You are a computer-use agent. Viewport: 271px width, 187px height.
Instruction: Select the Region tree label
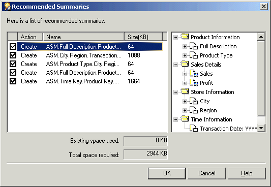[208, 110]
